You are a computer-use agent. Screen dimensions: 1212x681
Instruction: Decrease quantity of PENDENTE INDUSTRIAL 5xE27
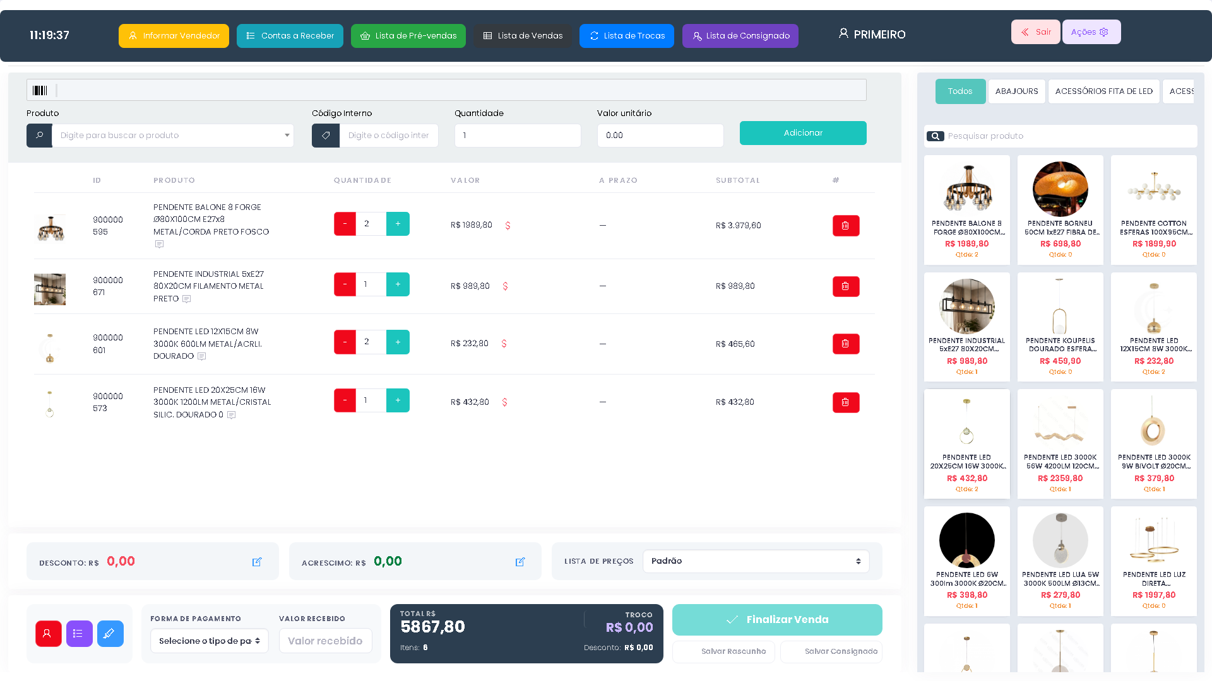coord(345,284)
